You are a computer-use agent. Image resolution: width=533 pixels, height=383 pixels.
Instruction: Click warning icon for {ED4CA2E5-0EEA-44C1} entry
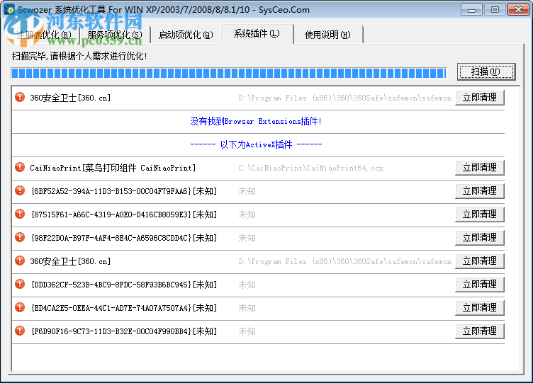[x=20, y=308]
